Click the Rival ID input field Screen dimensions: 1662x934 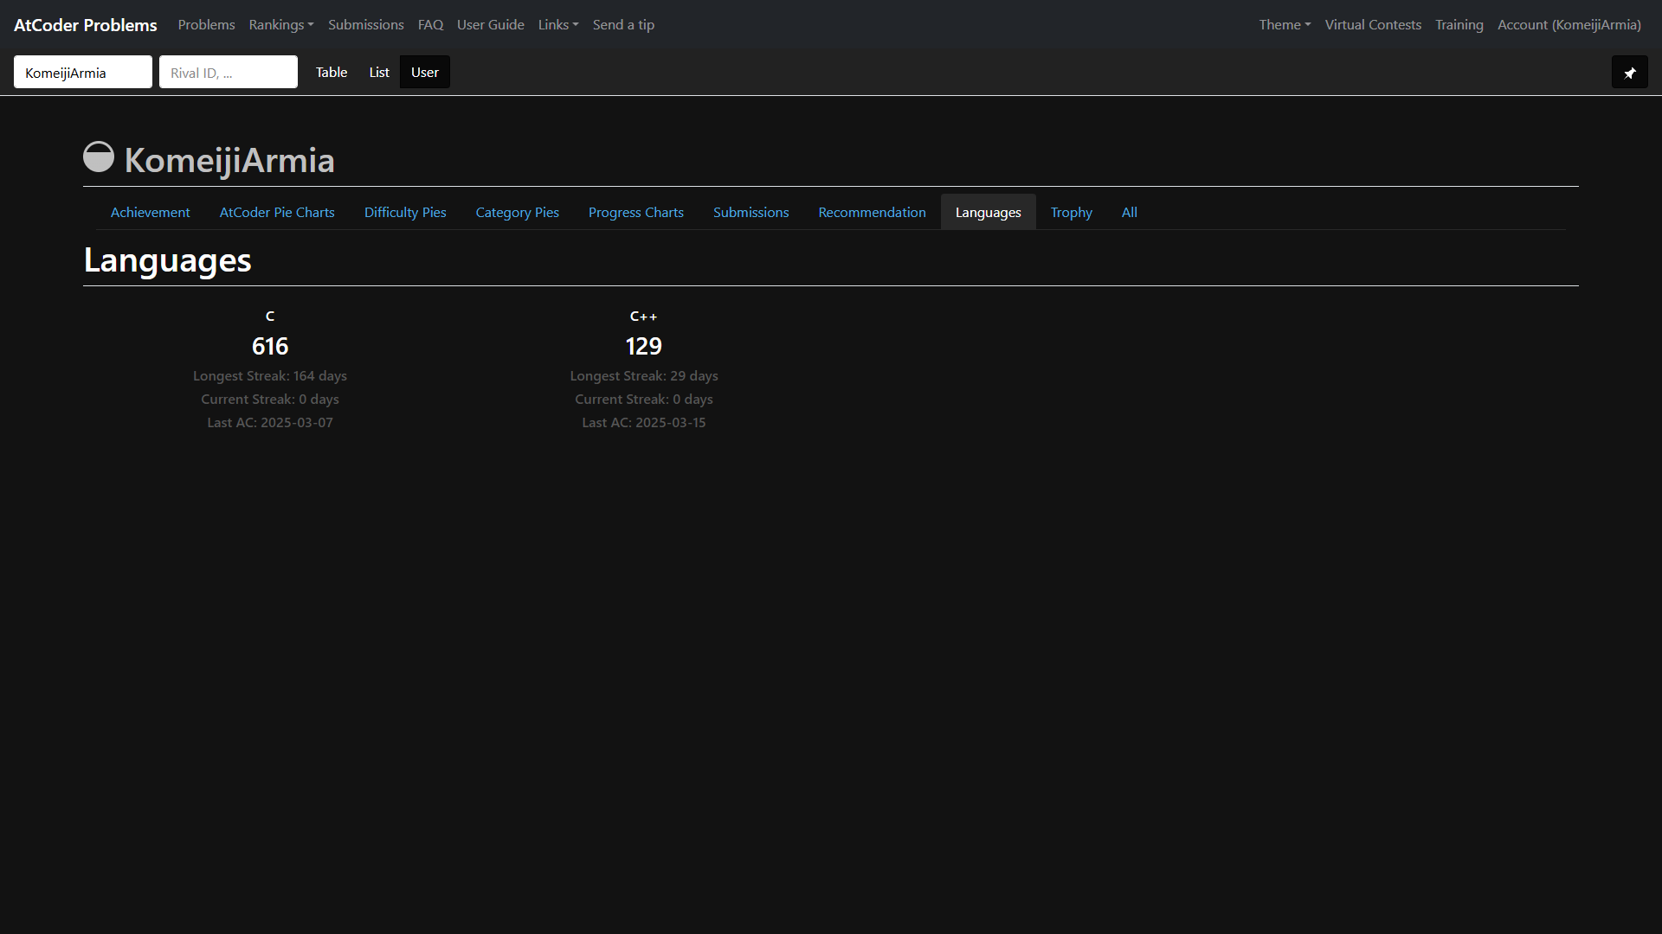(228, 73)
